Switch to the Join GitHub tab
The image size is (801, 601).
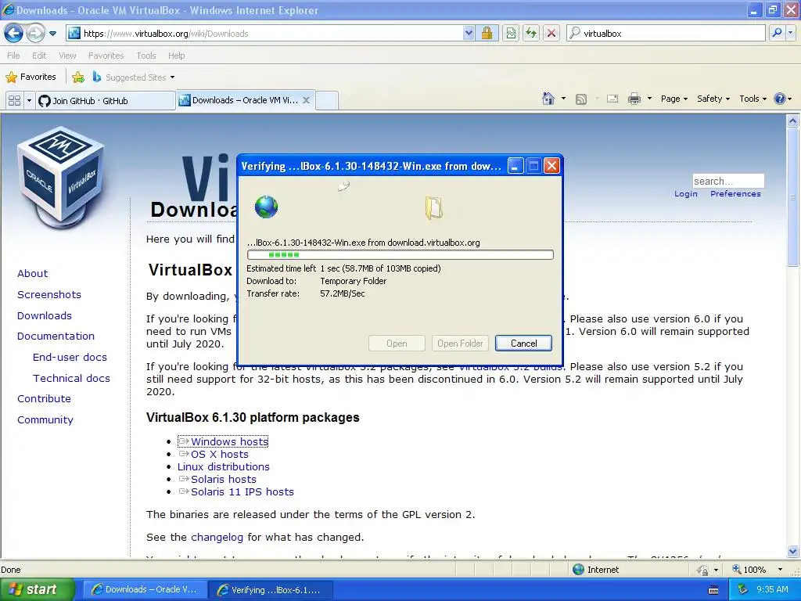(x=106, y=101)
